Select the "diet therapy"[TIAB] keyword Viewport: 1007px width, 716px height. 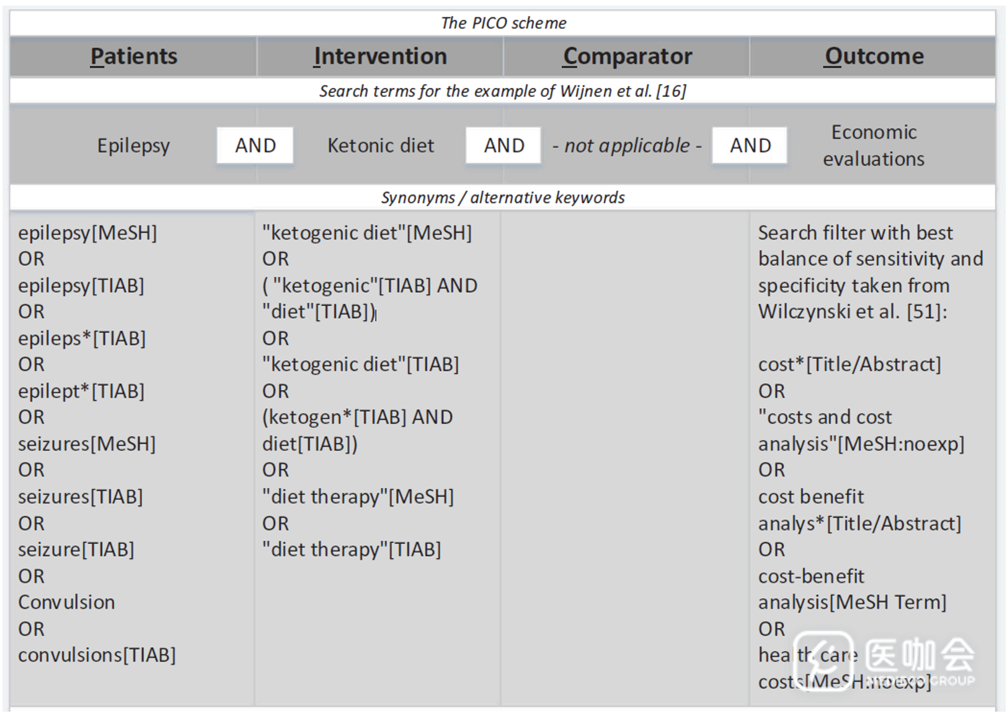tap(352, 549)
